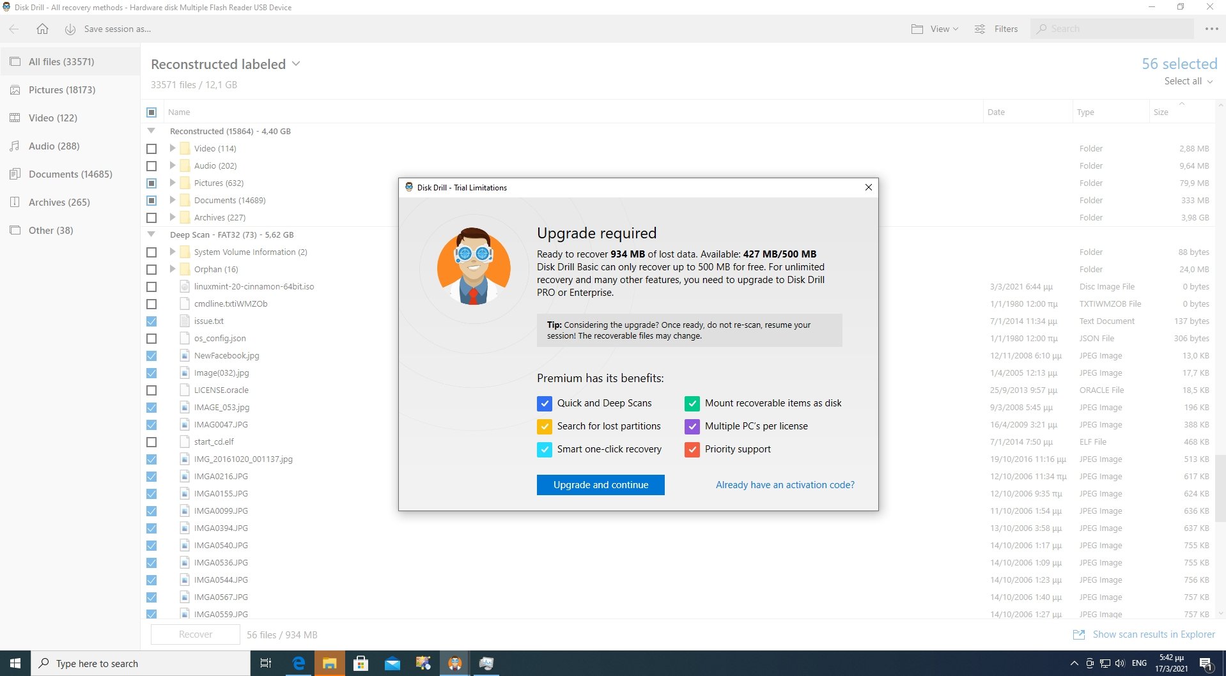Screen dimensions: 1226x676
Task: Open Microsoft Edge from the taskbar
Action: (x=299, y=663)
